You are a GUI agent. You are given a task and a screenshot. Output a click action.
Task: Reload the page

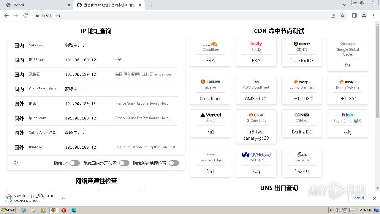26,15
